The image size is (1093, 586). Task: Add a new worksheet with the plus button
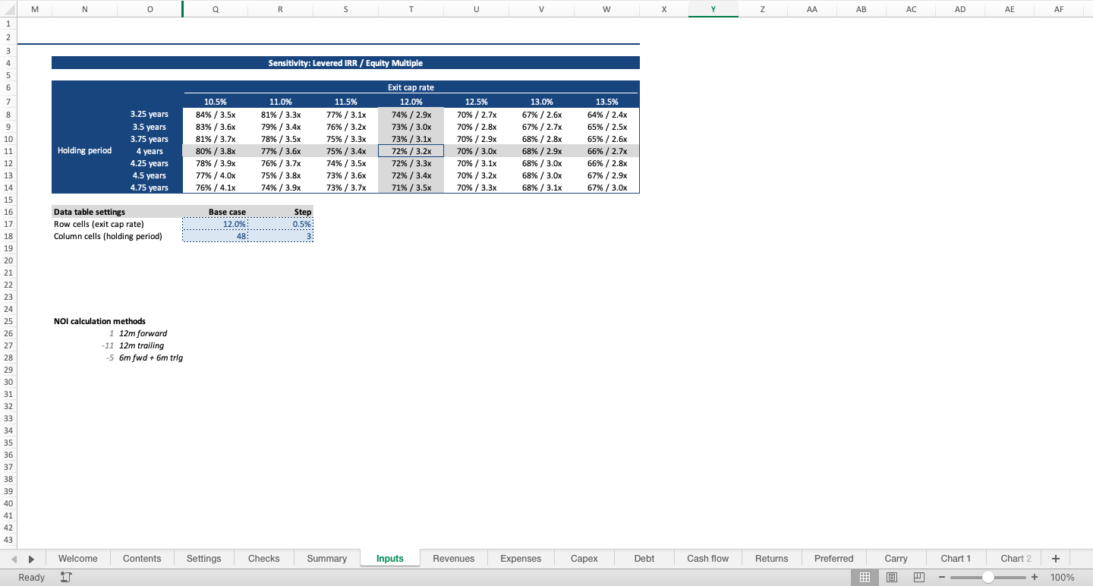point(1055,558)
